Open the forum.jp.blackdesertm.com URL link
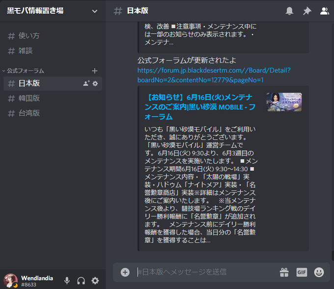334x289 pixels. click(x=214, y=75)
